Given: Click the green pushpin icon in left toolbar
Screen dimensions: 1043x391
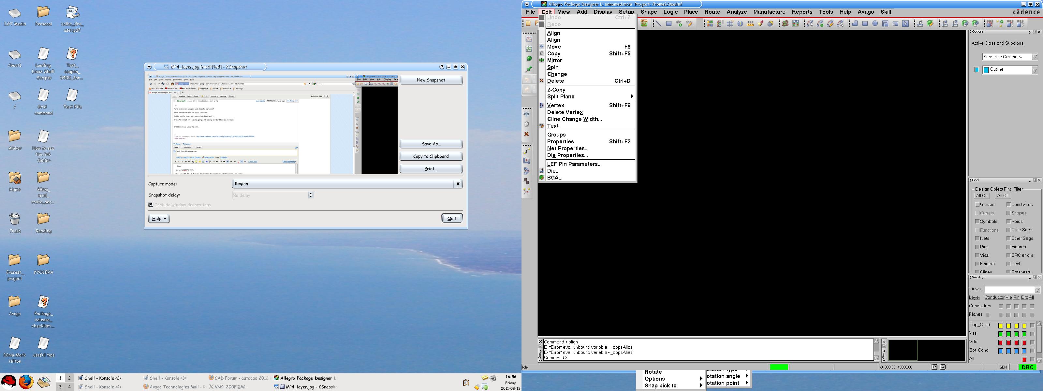Looking at the screenshot, I should point(528,69).
